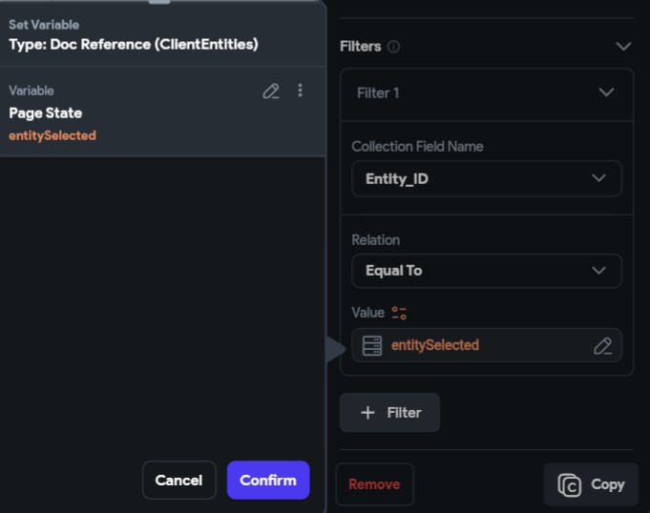650x513 pixels.
Task: Click the Set Variable Doc Reference header
Action: coord(134,34)
